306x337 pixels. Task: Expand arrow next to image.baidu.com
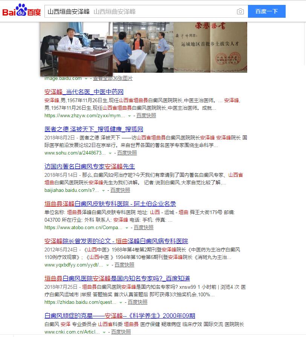tap(86, 79)
